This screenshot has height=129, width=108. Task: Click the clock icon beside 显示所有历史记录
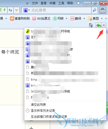point(27,111)
